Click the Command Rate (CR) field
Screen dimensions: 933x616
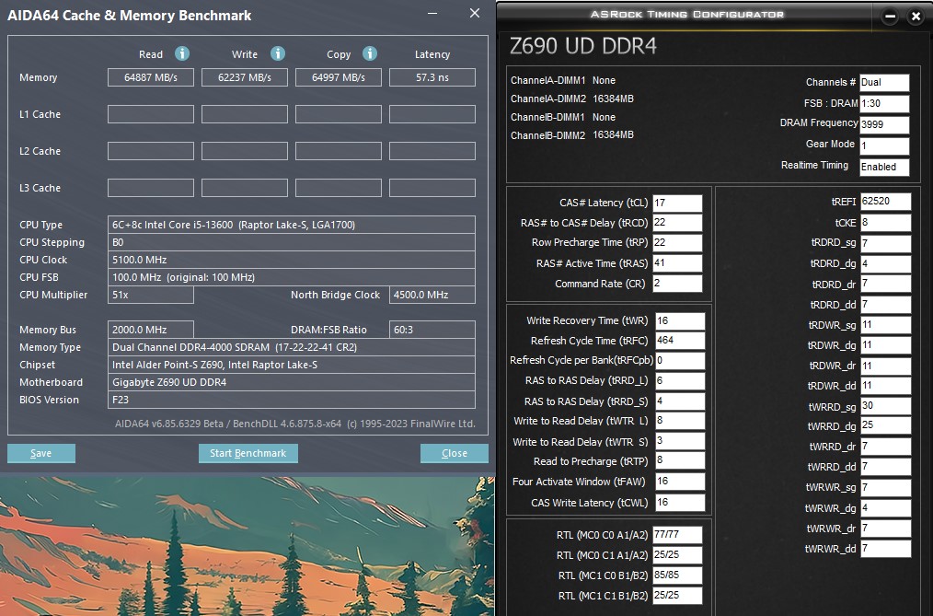[x=677, y=284]
